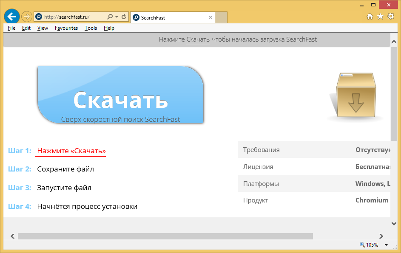Open Favourites star icon
The image size is (401, 253).
[x=380, y=17]
